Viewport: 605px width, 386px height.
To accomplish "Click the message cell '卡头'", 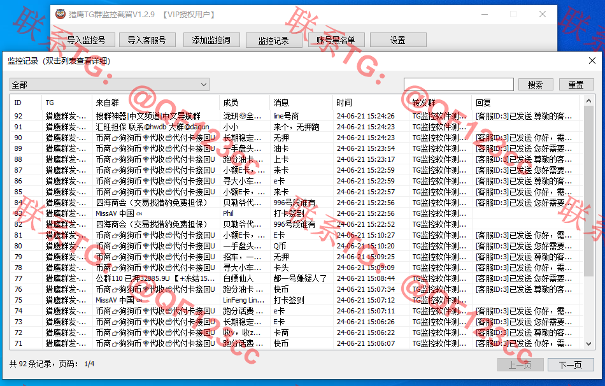I will [281, 268].
